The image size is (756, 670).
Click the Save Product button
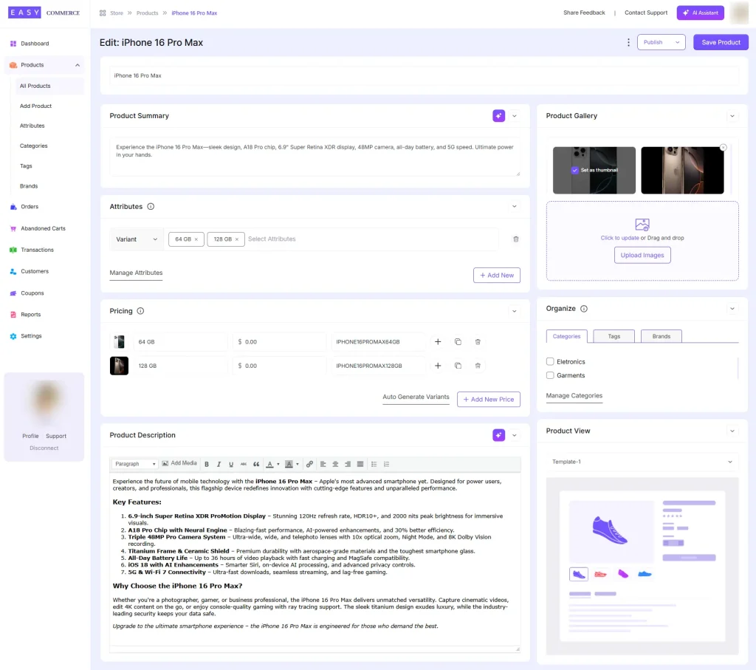(721, 42)
